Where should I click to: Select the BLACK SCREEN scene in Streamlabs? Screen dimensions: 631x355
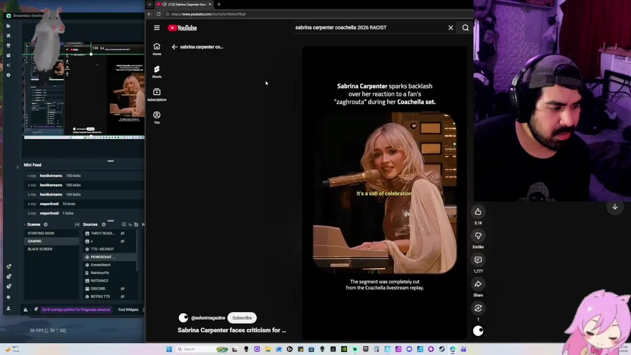pyautogui.click(x=51, y=249)
